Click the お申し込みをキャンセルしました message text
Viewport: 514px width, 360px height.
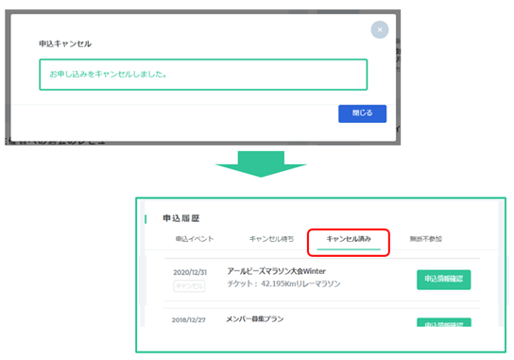[108, 75]
